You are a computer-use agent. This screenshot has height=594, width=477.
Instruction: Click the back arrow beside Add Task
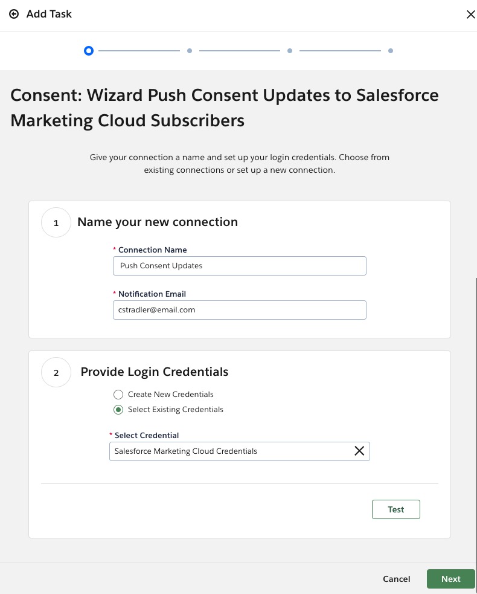tap(14, 14)
